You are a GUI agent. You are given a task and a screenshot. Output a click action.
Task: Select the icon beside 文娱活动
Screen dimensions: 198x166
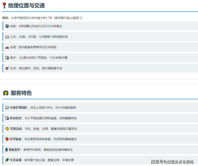tap(7, 129)
